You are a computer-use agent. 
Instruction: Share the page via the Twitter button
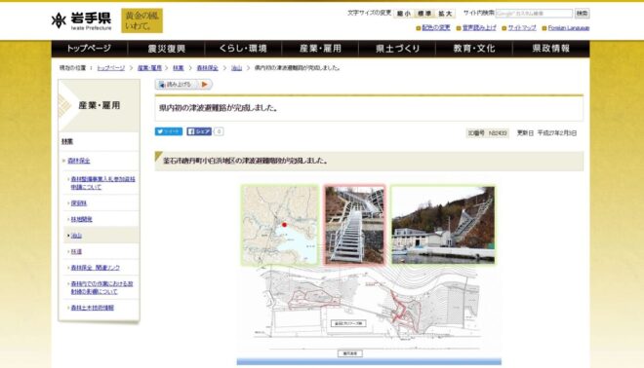tap(169, 131)
